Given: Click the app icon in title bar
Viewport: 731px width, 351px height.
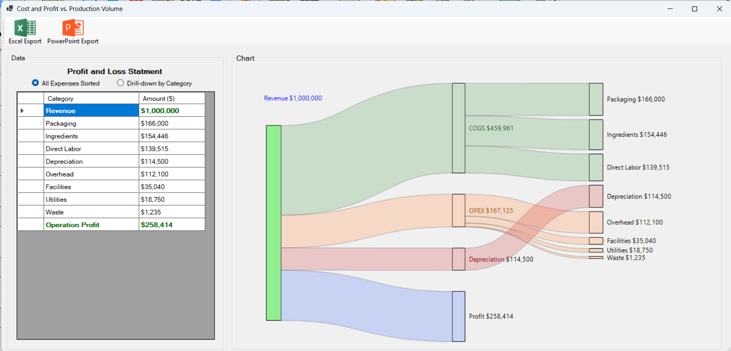Looking at the screenshot, I should pyautogui.click(x=10, y=8).
